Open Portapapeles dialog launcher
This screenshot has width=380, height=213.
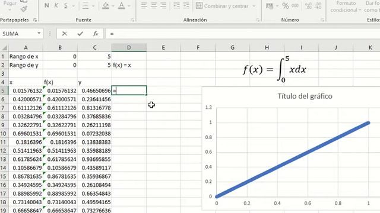[35, 20]
